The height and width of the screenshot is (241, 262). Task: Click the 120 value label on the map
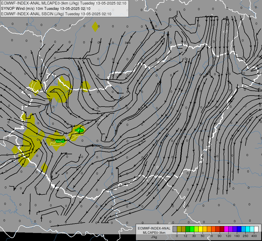point(53,140)
